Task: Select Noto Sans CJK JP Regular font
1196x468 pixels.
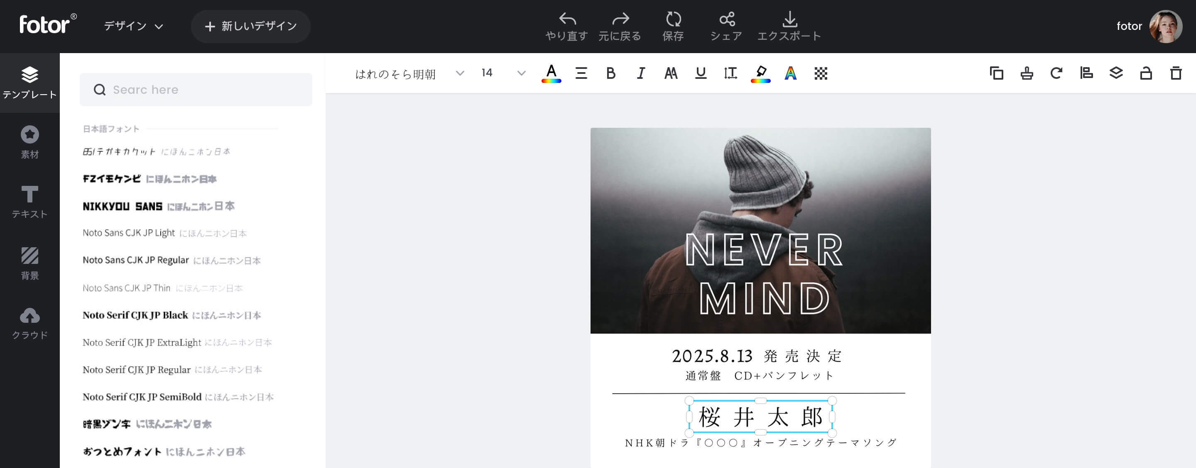Action: [x=172, y=260]
